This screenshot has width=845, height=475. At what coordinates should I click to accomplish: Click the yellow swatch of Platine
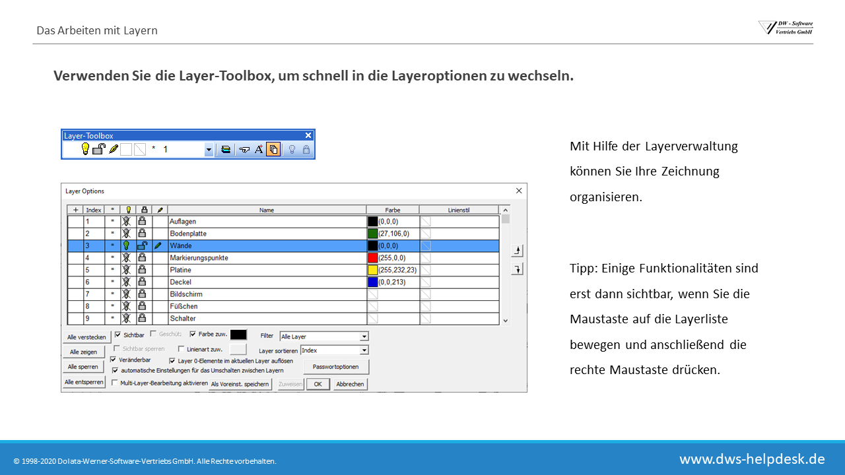point(373,270)
